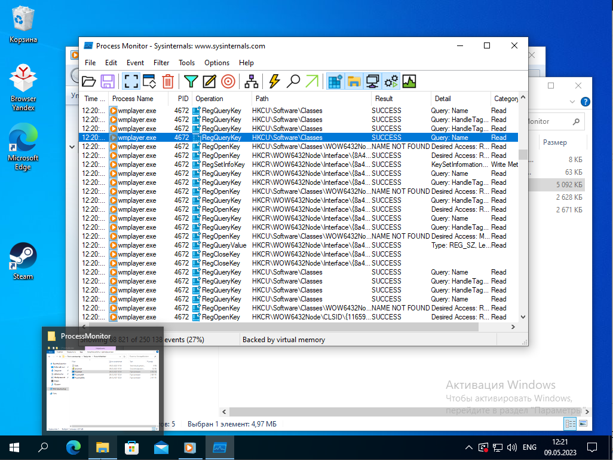
Task: Open the Options menu
Action: pos(217,63)
